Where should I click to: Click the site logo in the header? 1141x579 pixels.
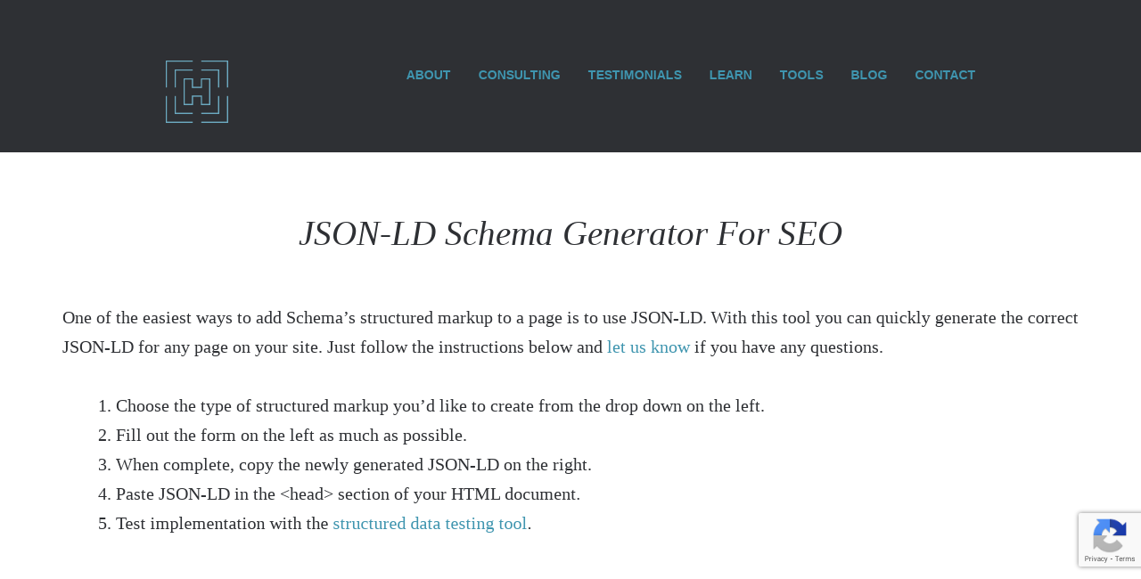pyautogui.click(x=196, y=90)
